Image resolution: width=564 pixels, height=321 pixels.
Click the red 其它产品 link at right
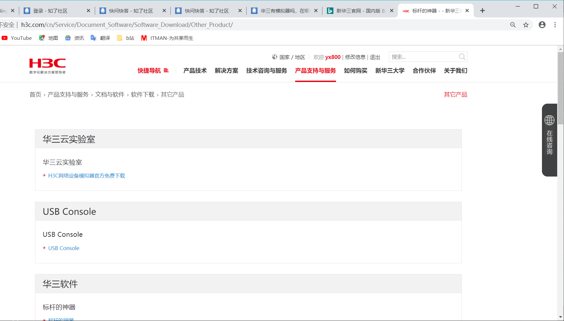pyautogui.click(x=456, y=95)
